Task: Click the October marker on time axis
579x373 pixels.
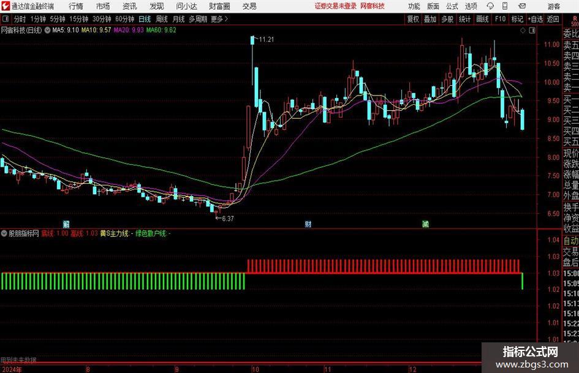Action: click(255, 369)
